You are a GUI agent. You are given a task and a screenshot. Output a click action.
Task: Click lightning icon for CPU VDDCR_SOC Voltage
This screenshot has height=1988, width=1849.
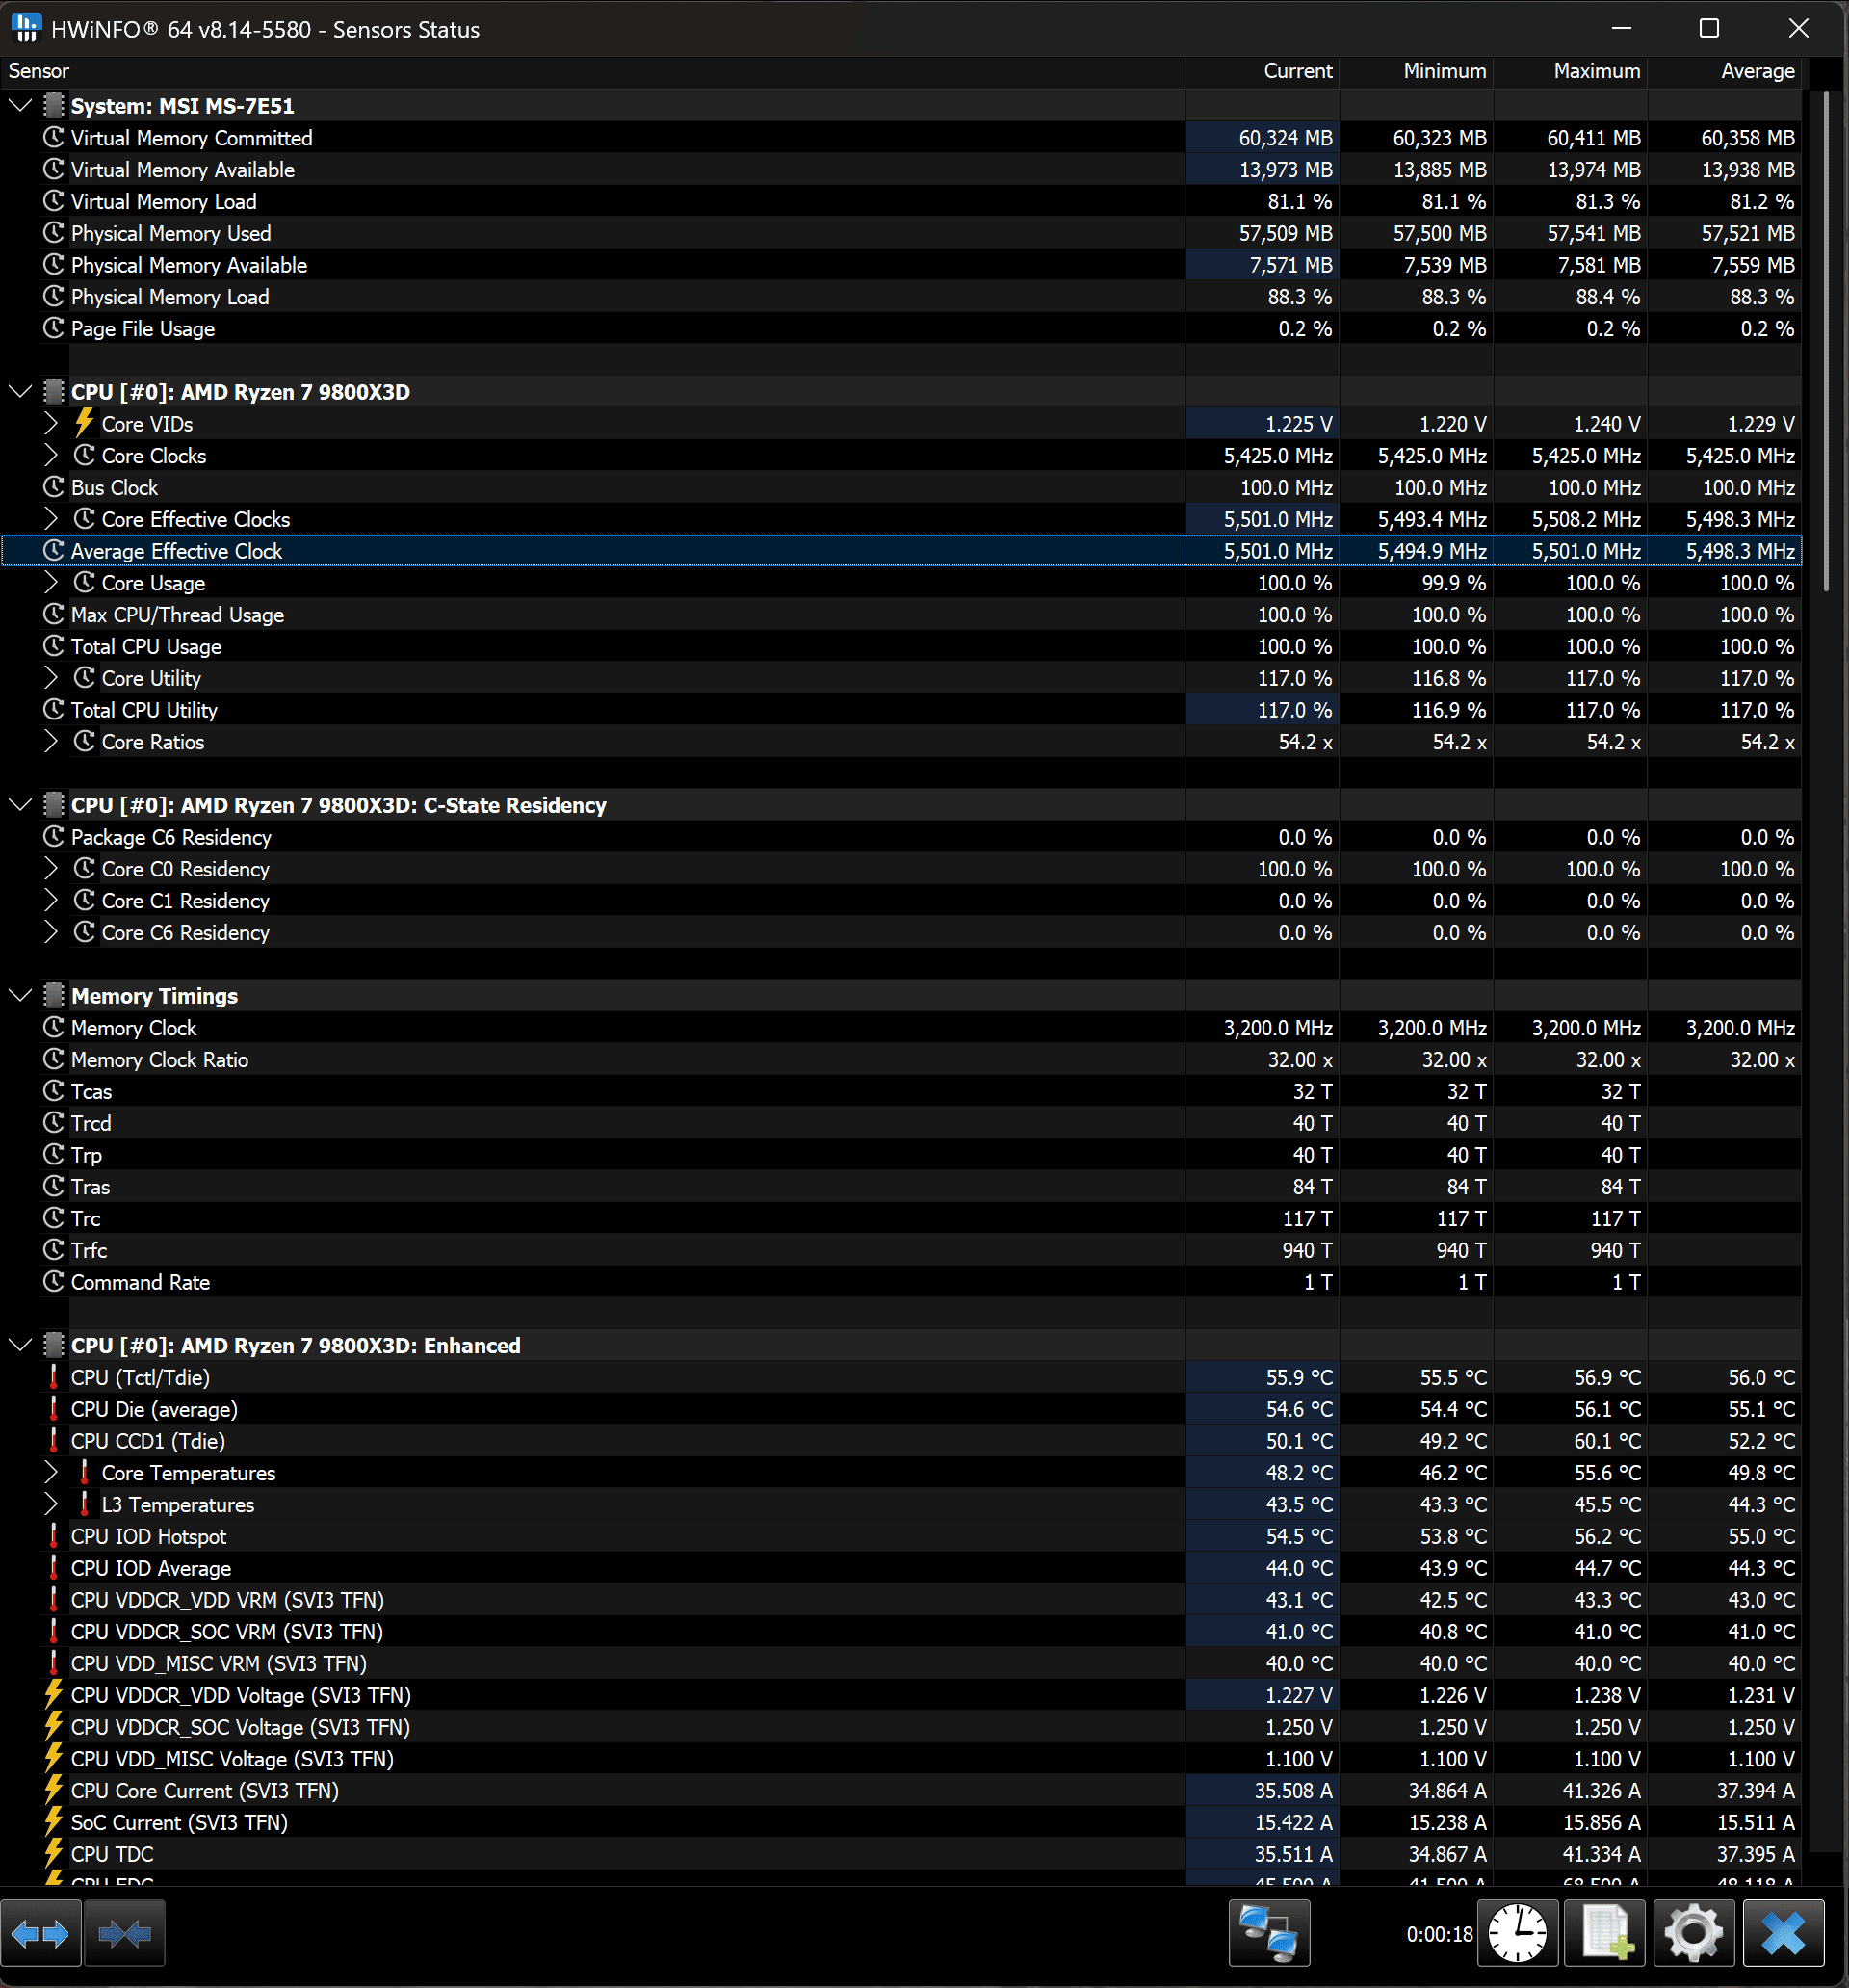click(x=54, y=1727)
